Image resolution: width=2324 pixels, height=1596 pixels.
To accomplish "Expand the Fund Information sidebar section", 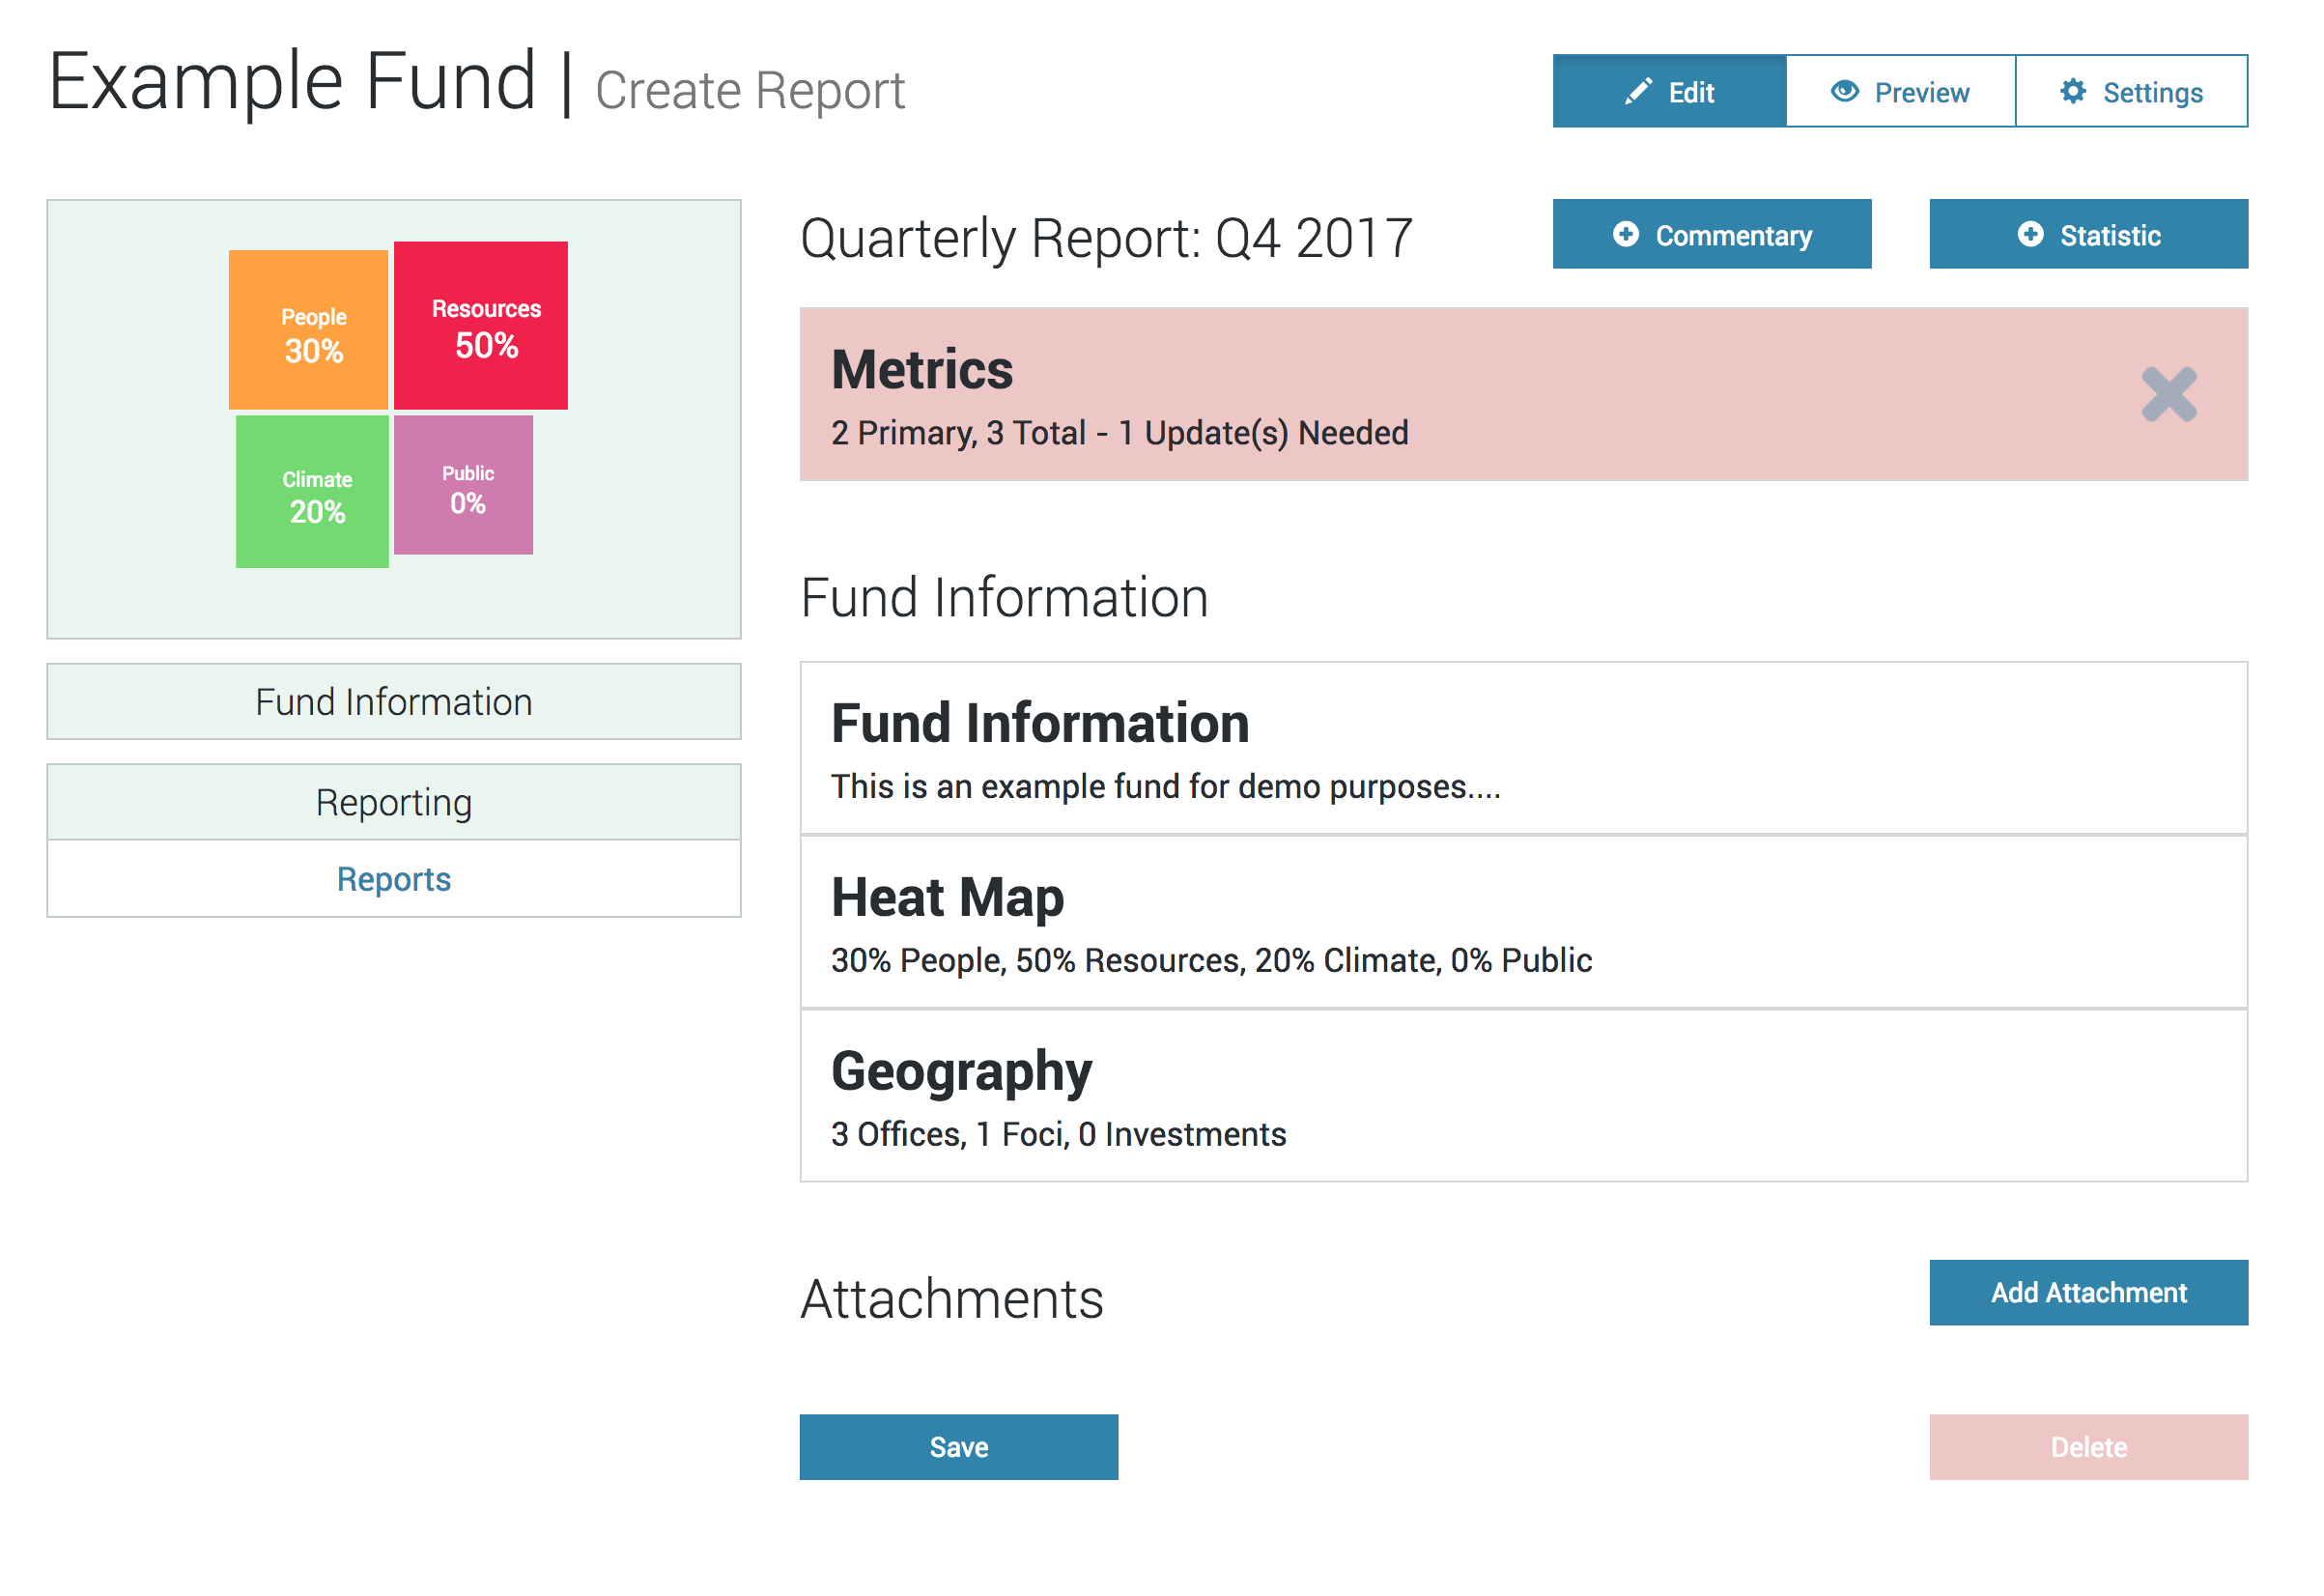I will (394, 702).
